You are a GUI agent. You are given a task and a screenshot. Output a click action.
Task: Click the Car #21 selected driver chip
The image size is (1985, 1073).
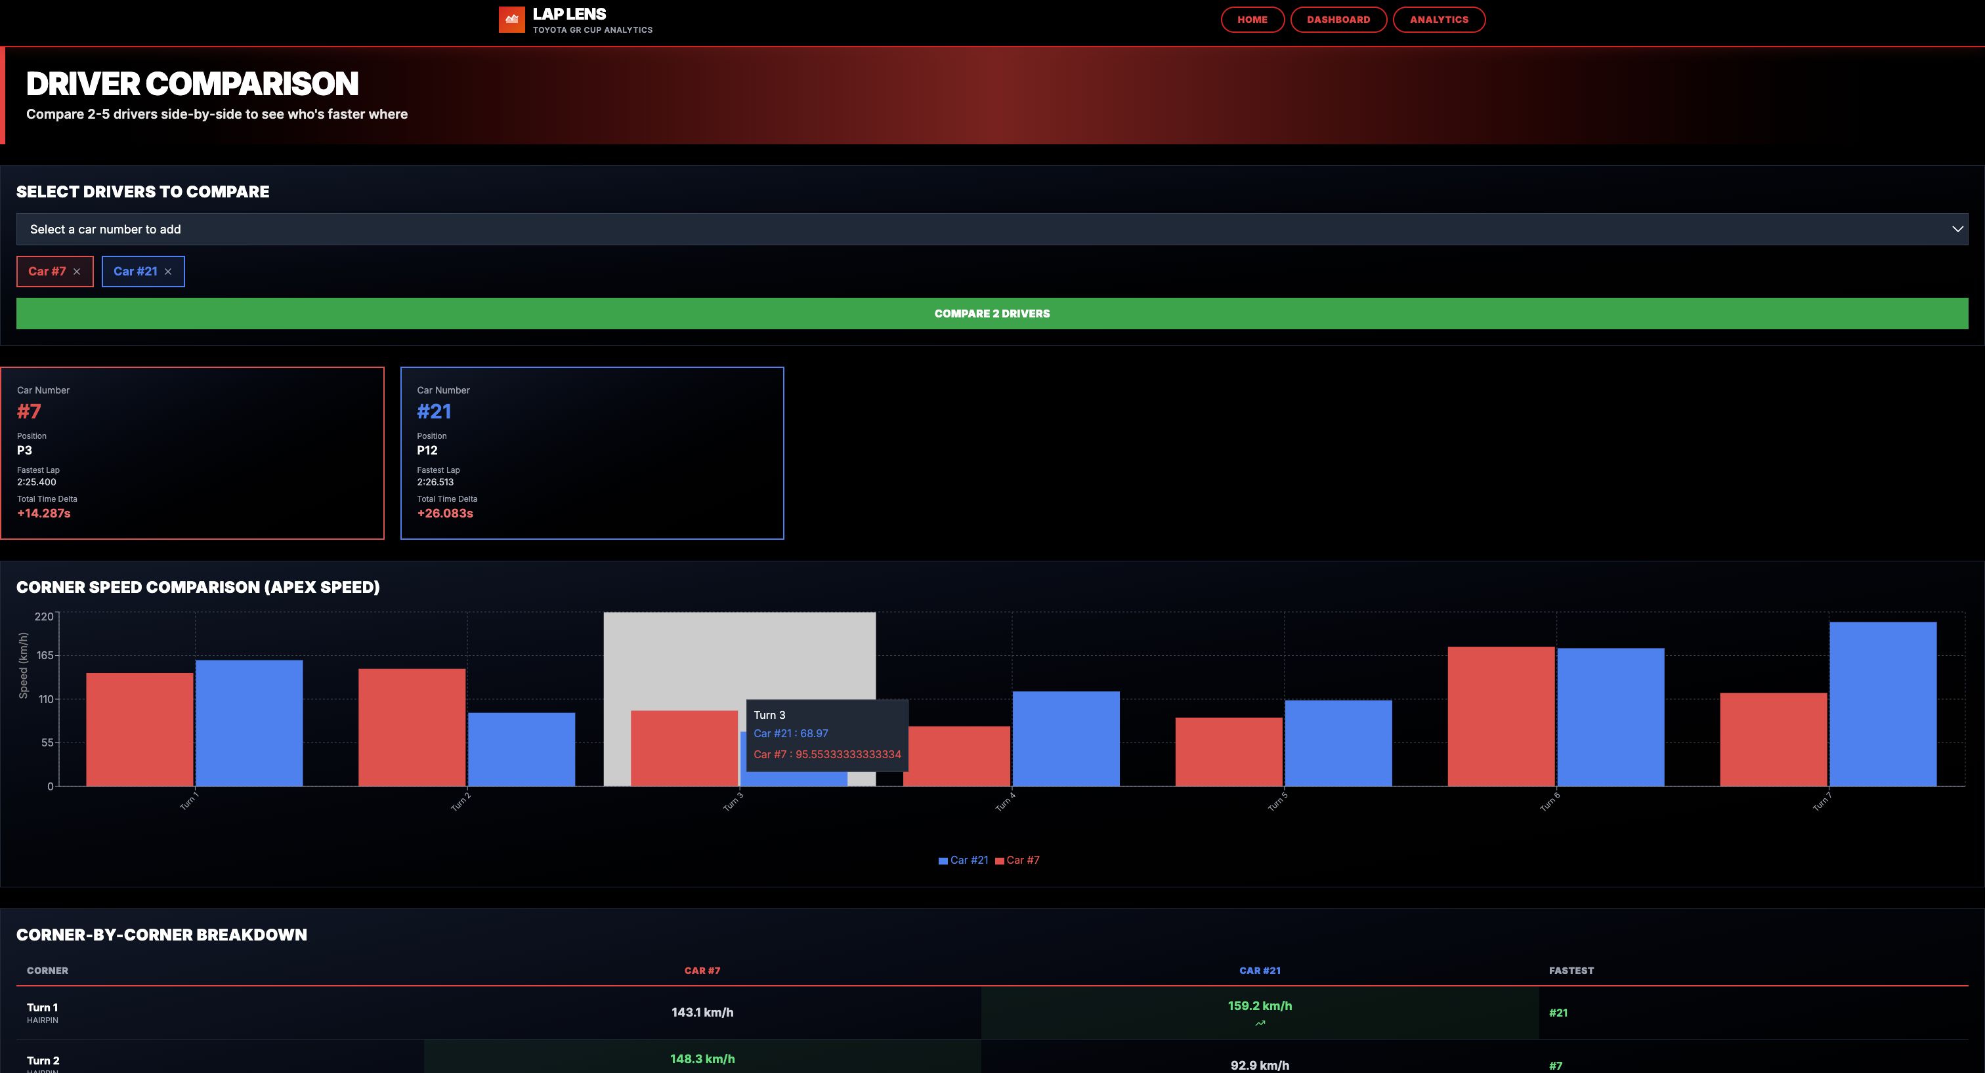click(135, 272)
